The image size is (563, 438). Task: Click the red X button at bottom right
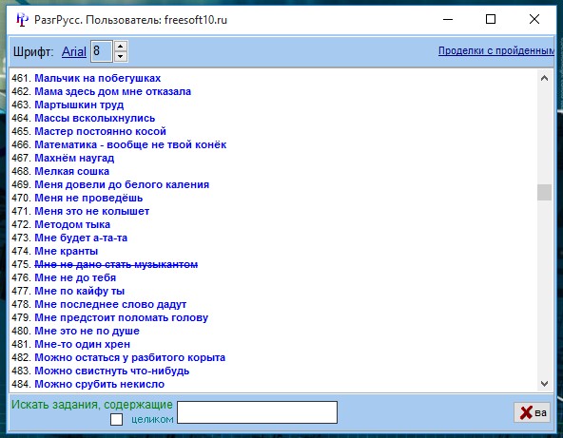pos(532,411)
